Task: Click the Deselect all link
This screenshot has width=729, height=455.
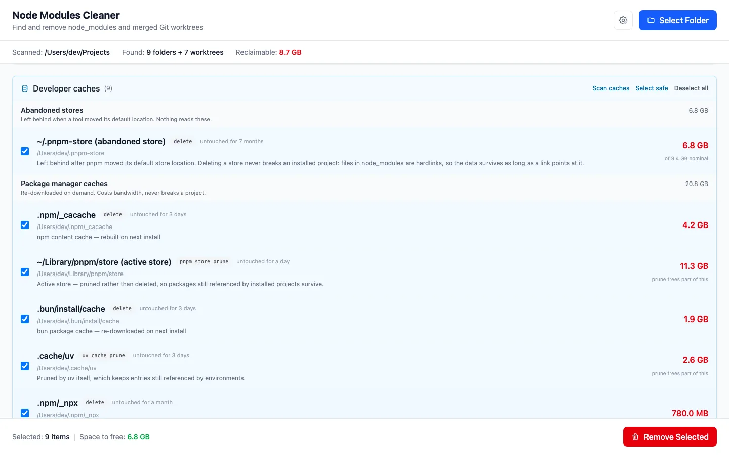Action: (x=691, y=88)
